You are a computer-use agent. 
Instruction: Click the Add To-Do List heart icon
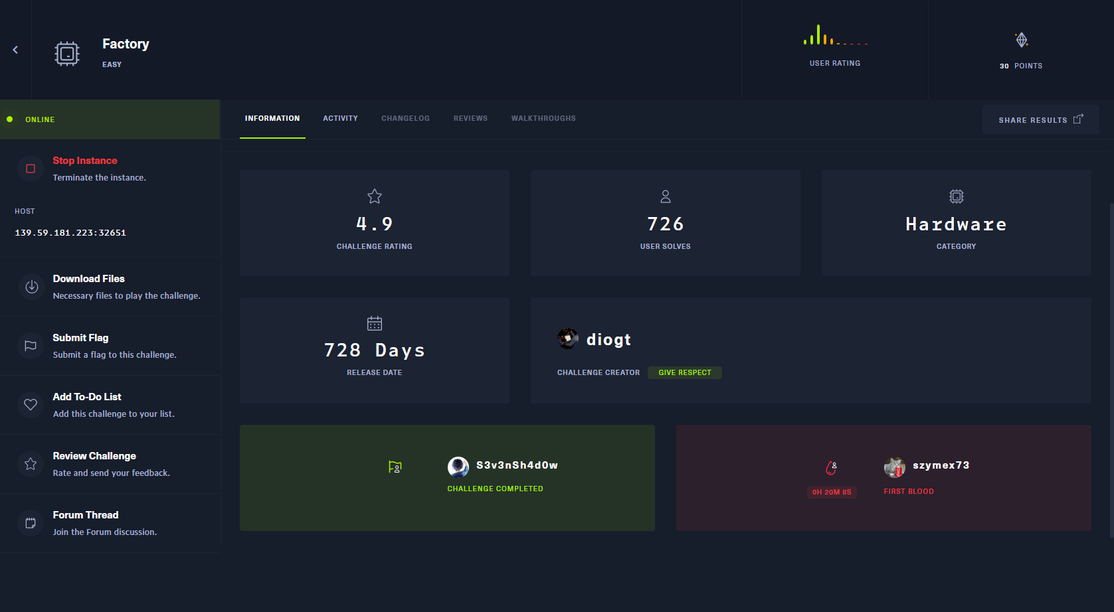31,404
